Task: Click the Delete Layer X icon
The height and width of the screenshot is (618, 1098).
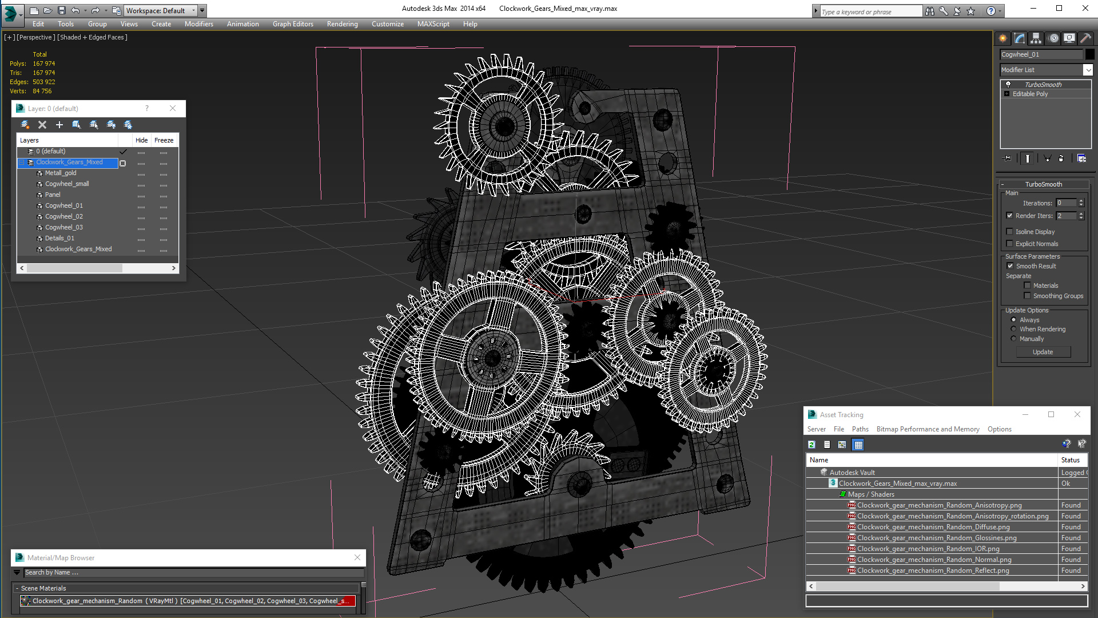Action: (x=42, y=125)
